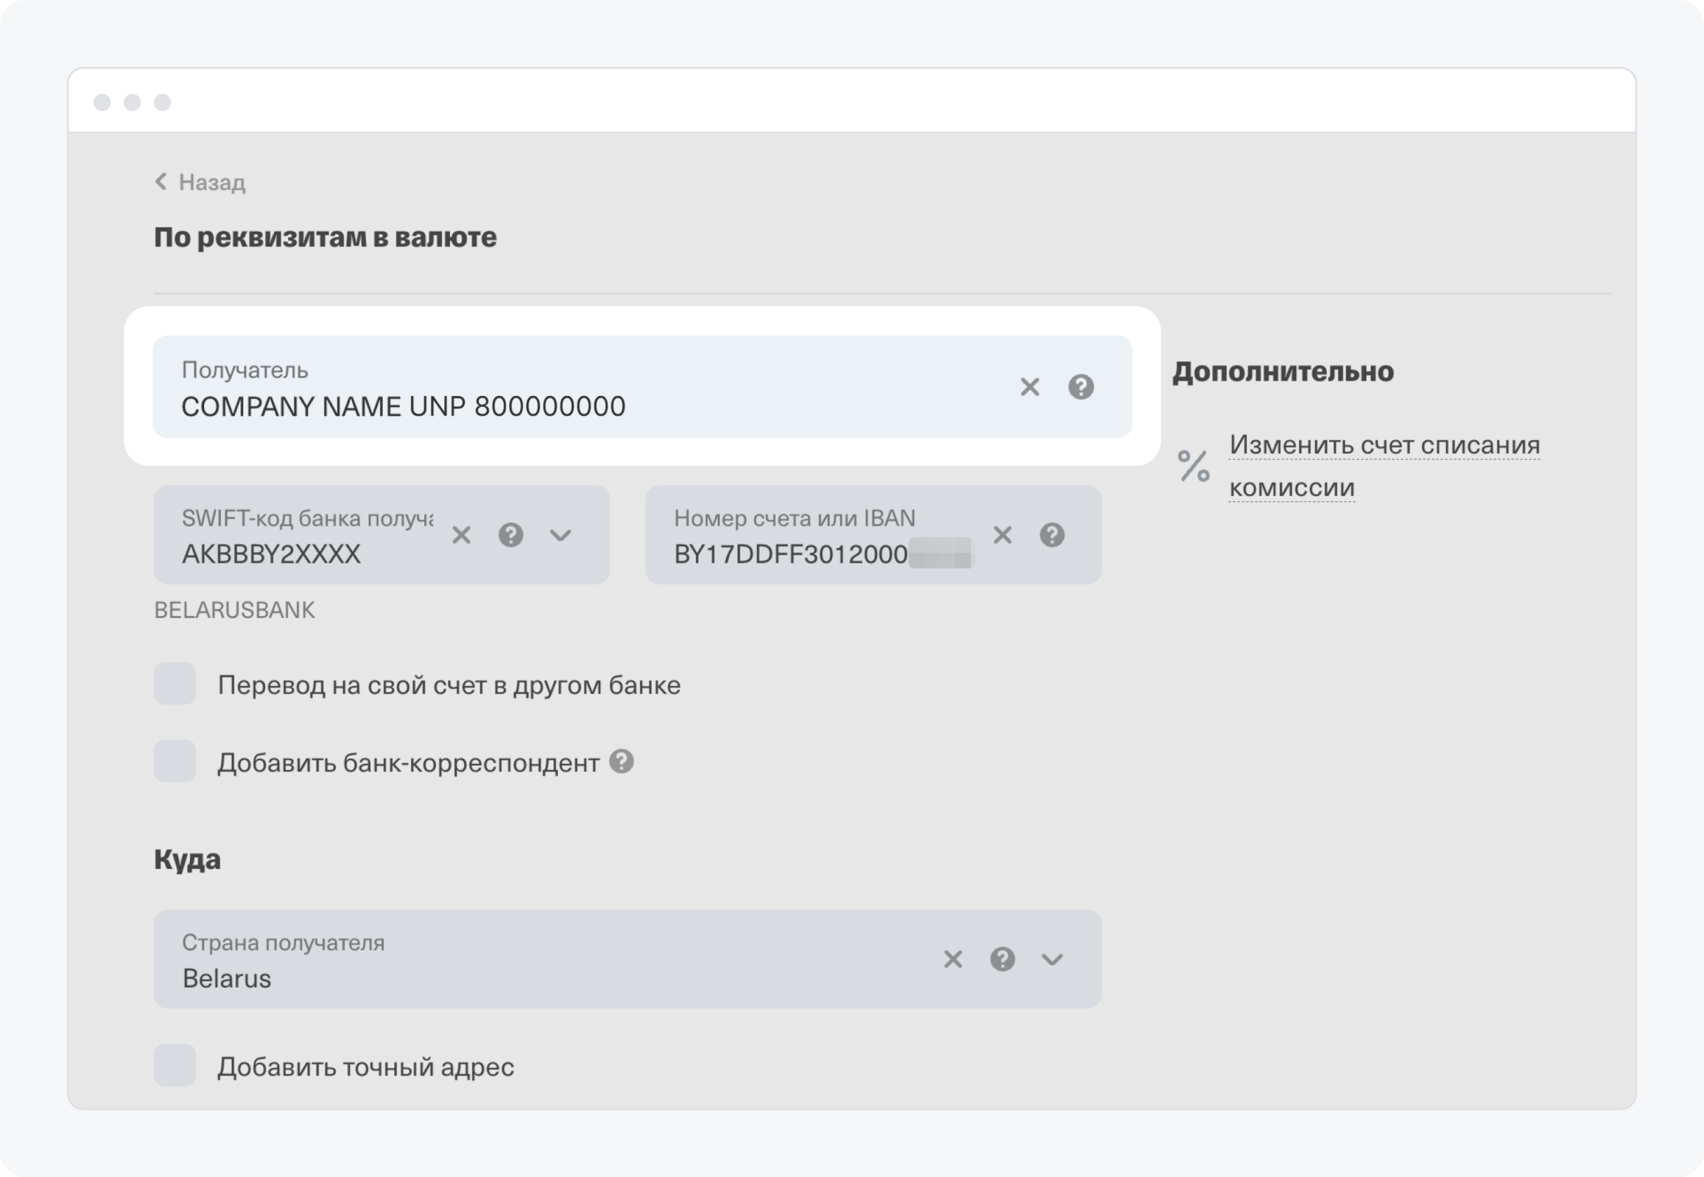Image resolution: width=1704 pixels, height=1177 pixels.
Task: Clear the Номер счета или IBAN field
Action: point(1002,535)
